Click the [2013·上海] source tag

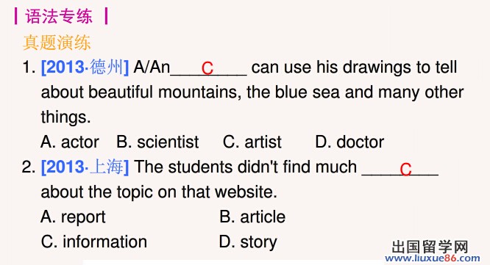(85, 167)
